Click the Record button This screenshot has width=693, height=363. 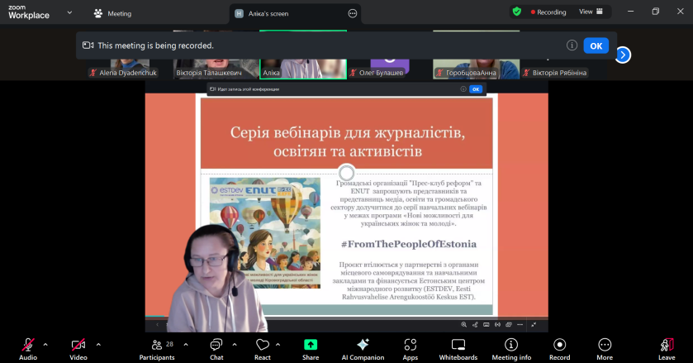pos(559,349)
